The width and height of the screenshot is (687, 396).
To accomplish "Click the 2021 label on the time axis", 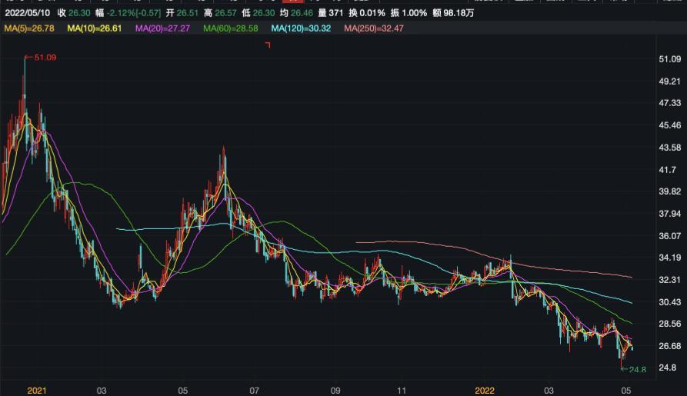I will [37, 390].
